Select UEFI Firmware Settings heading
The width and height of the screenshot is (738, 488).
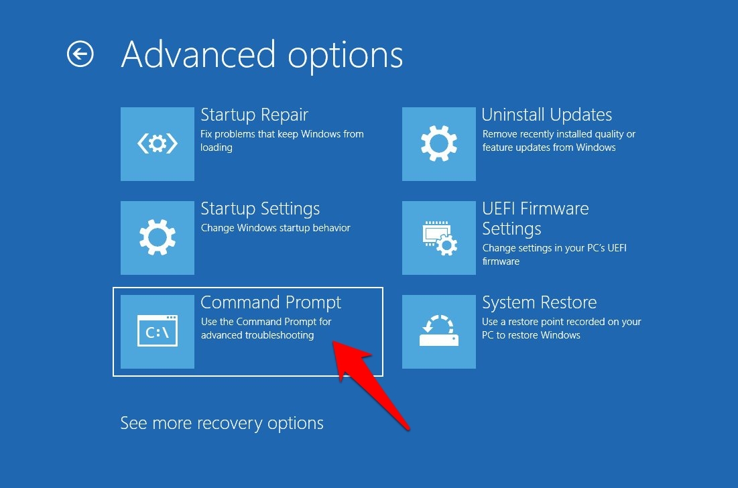click(535, 219)
